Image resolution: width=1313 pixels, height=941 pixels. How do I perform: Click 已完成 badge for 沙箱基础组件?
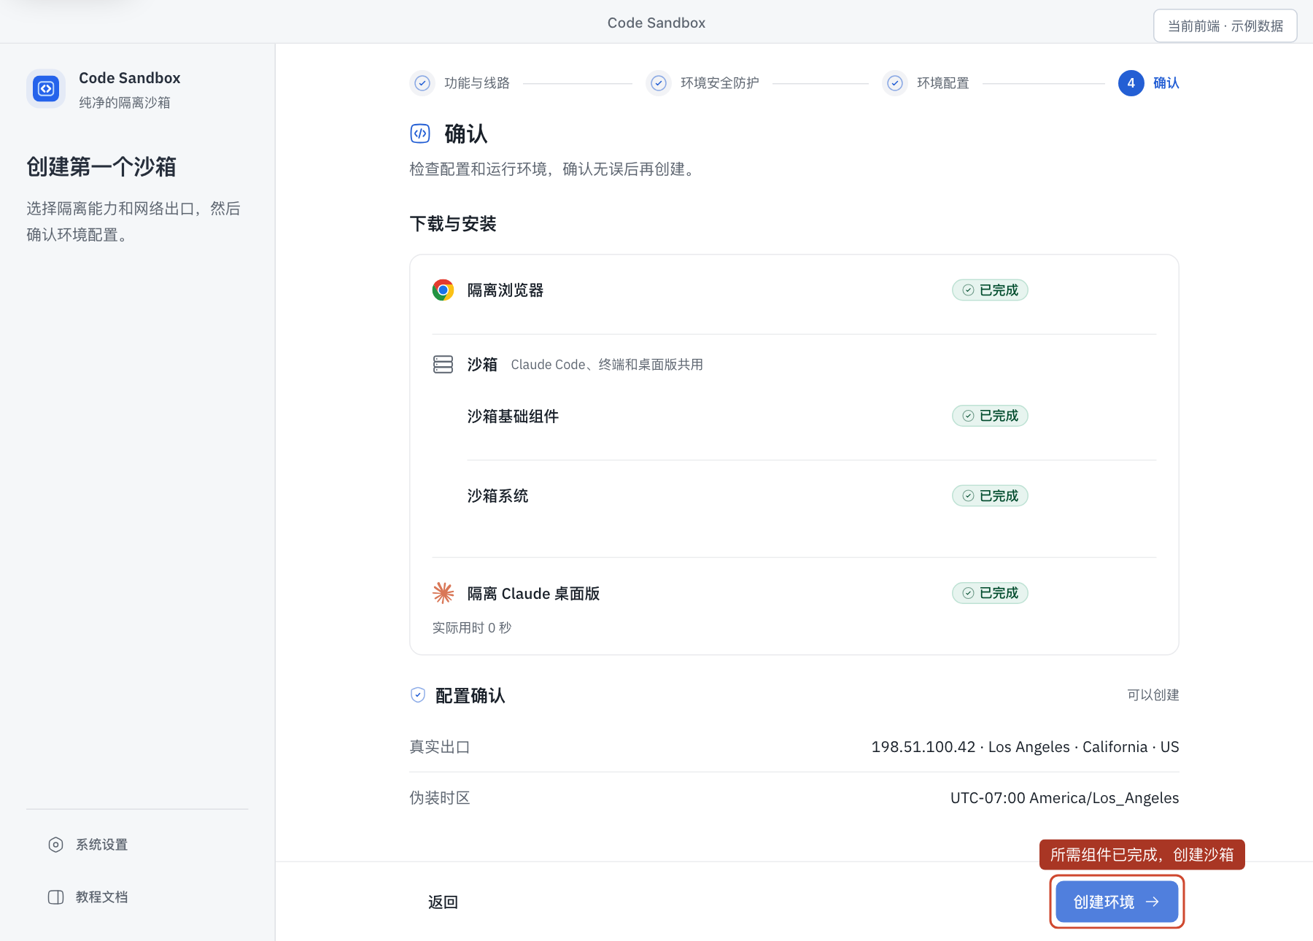pos(990,416)
